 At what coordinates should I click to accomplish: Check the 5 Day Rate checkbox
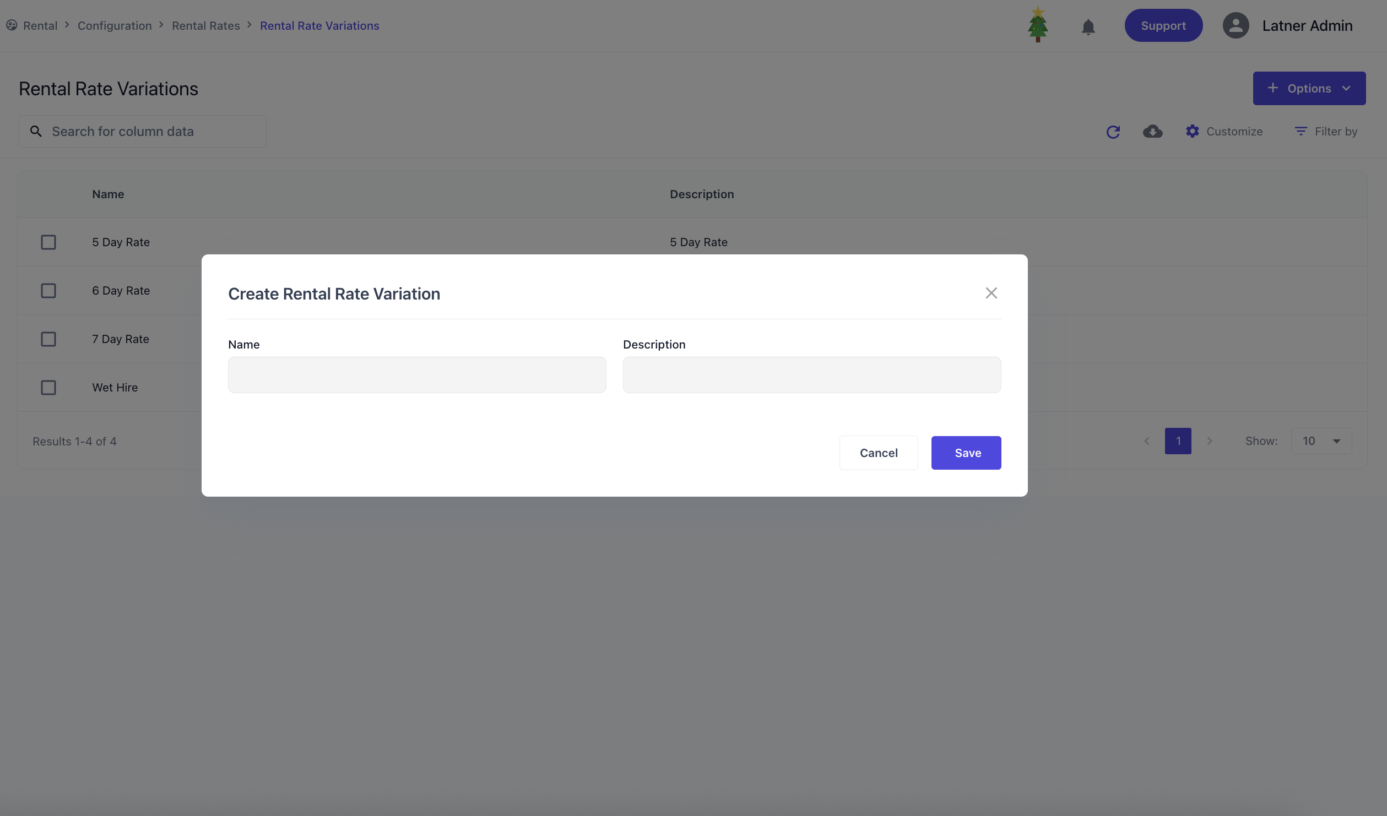(48, 242)
